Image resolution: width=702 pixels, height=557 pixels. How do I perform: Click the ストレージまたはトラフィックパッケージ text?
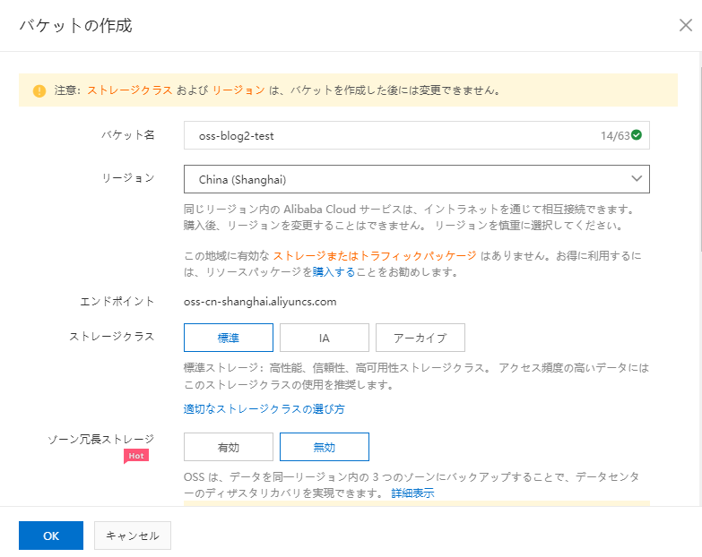[x=375, y=256]
